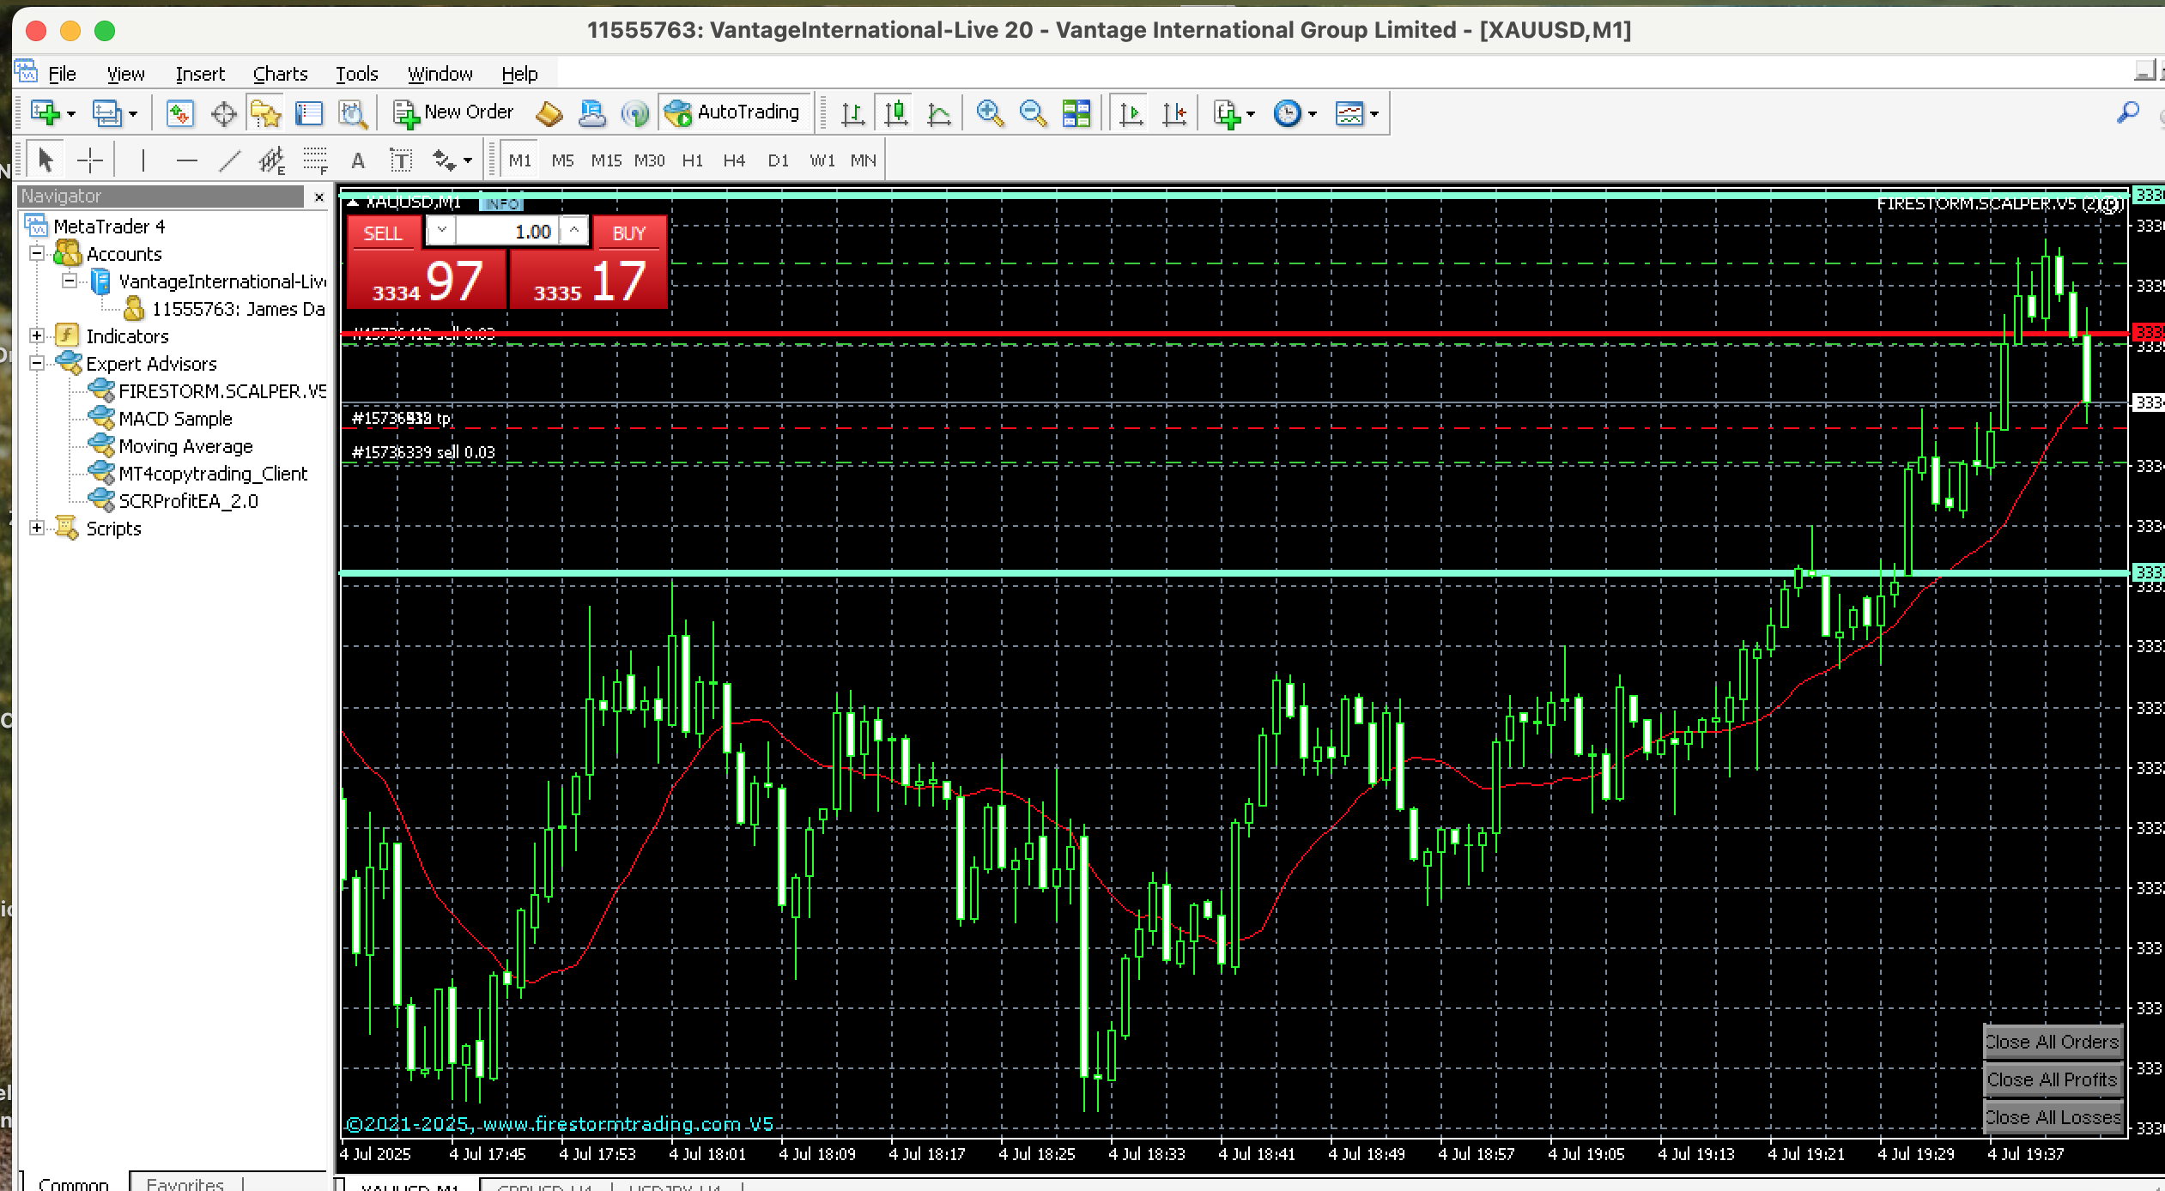Click the Close All Losses button
2165x1191 pixels.
[2052, 1117]
